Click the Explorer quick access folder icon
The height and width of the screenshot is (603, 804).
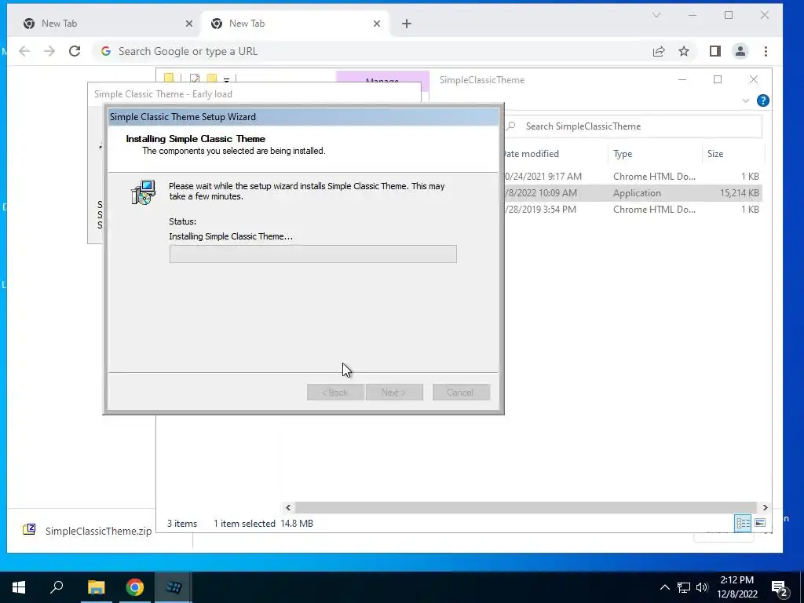click(169, 78)
